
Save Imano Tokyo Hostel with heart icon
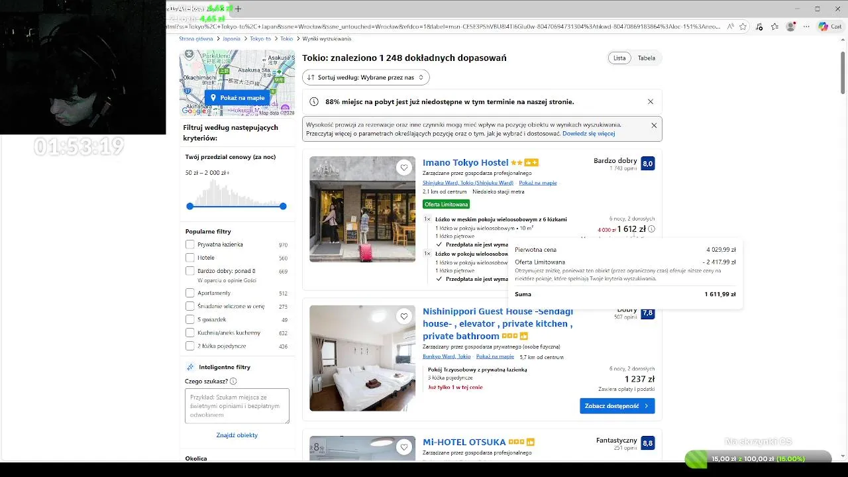404,168
